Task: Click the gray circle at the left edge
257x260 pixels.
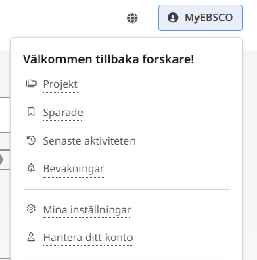Action: [1, 159]
